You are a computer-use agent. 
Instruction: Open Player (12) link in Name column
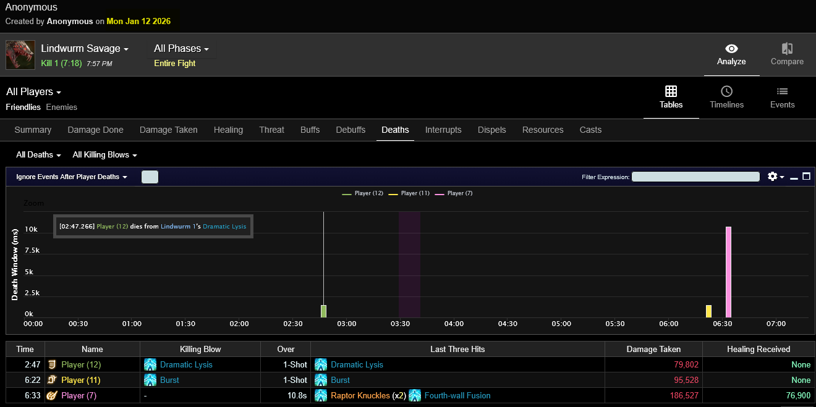(81, 364)
